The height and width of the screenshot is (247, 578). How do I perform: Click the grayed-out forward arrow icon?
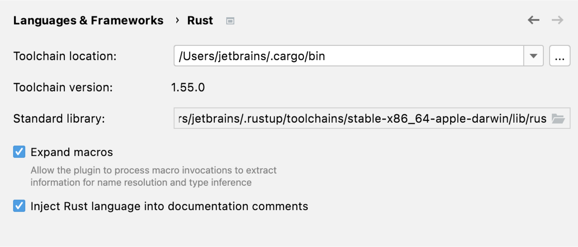click(x=558, y=20)
